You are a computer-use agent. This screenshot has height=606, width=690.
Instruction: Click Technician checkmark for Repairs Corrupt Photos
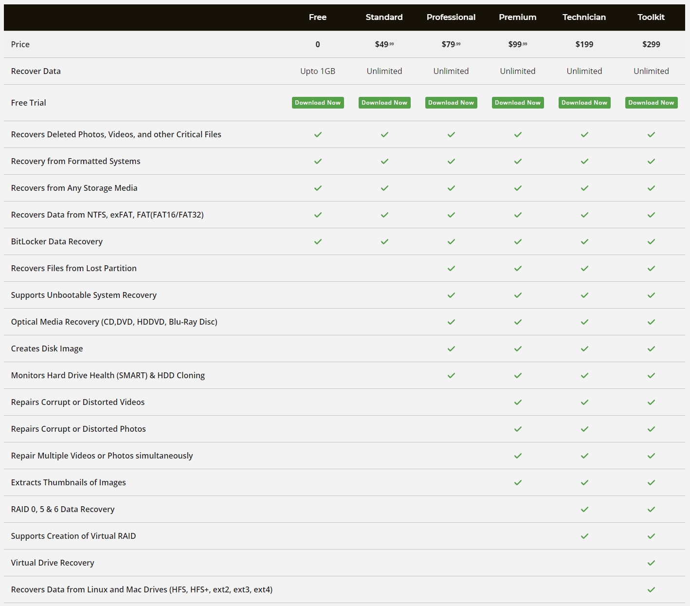pyautogui.click(x=584, y=429)
